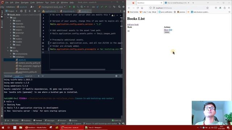Open the Refactor menu
The width and height of the screenshot is (232, 130).
tap(40, 3)
